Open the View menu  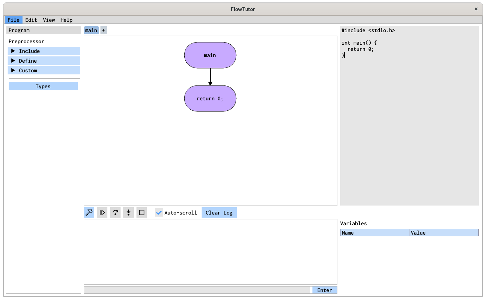[49, 20]
